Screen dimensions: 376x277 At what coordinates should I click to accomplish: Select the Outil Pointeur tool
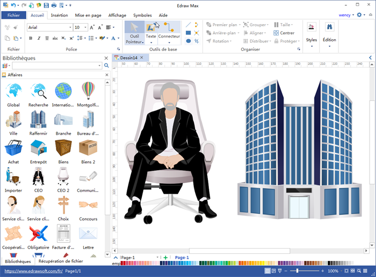134,33
